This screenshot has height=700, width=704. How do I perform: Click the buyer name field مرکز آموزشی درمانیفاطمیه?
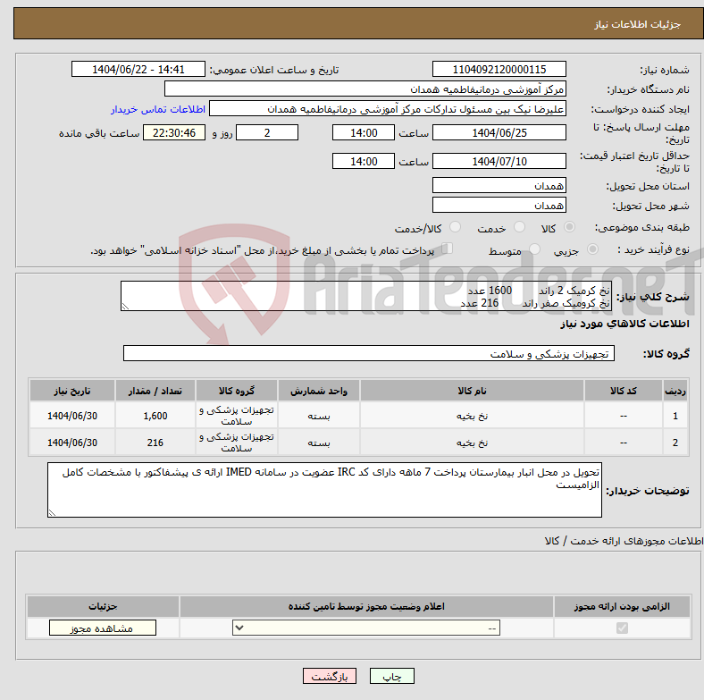click(365, 89)
